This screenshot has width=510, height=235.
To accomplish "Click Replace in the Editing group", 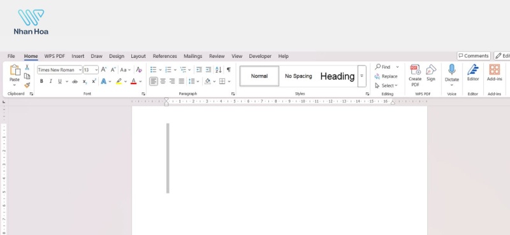I will tap(386, 76).
